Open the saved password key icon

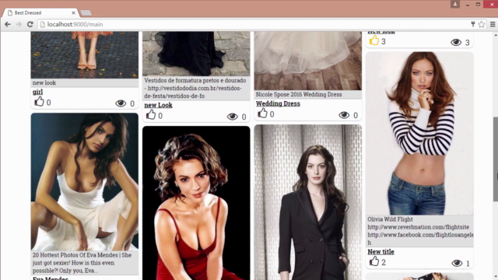point(473,24)
